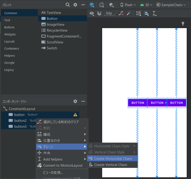Select the Google palette category
This screenshot has height=179, width=191.
point(19,63)
